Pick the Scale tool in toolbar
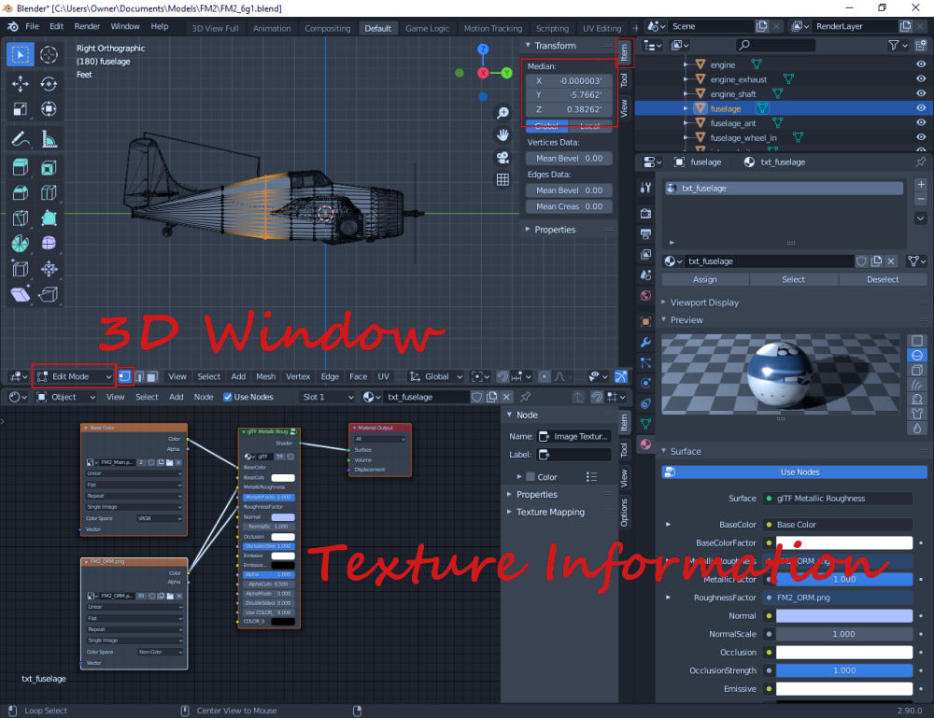The width and height of the screenshot is (934, 718). click(21, 109)
